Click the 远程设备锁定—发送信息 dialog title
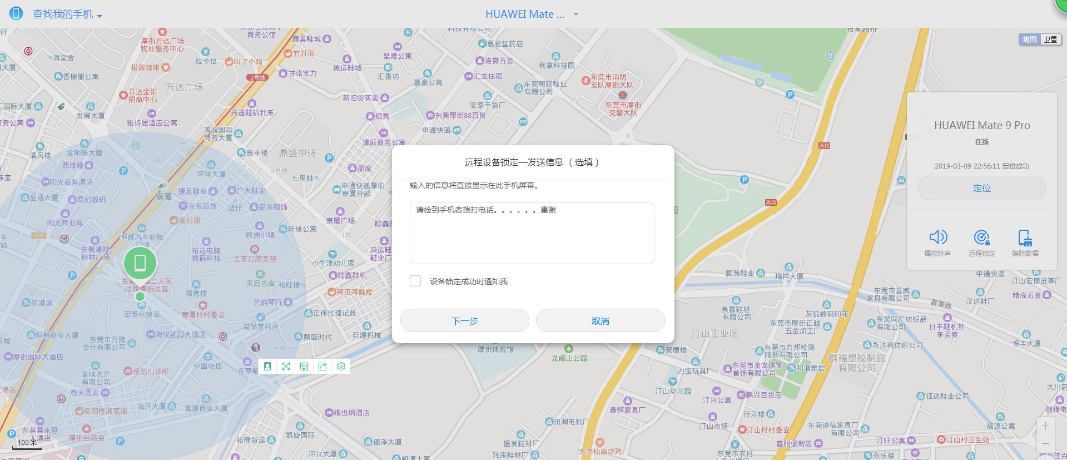 532,162
